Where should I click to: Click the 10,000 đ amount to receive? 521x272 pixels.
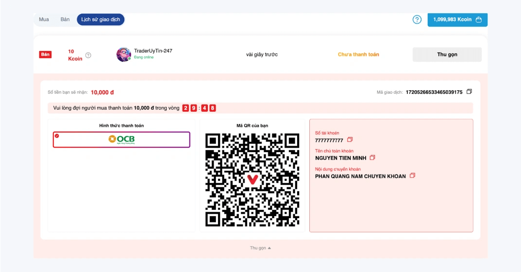[x=102, y=92]
